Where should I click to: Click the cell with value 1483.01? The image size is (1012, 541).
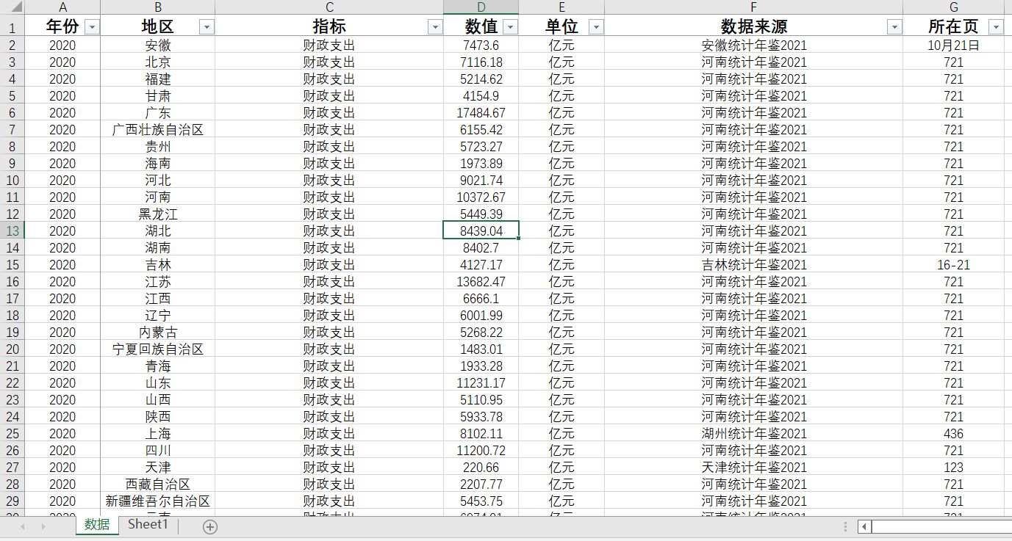click(481, 349)
